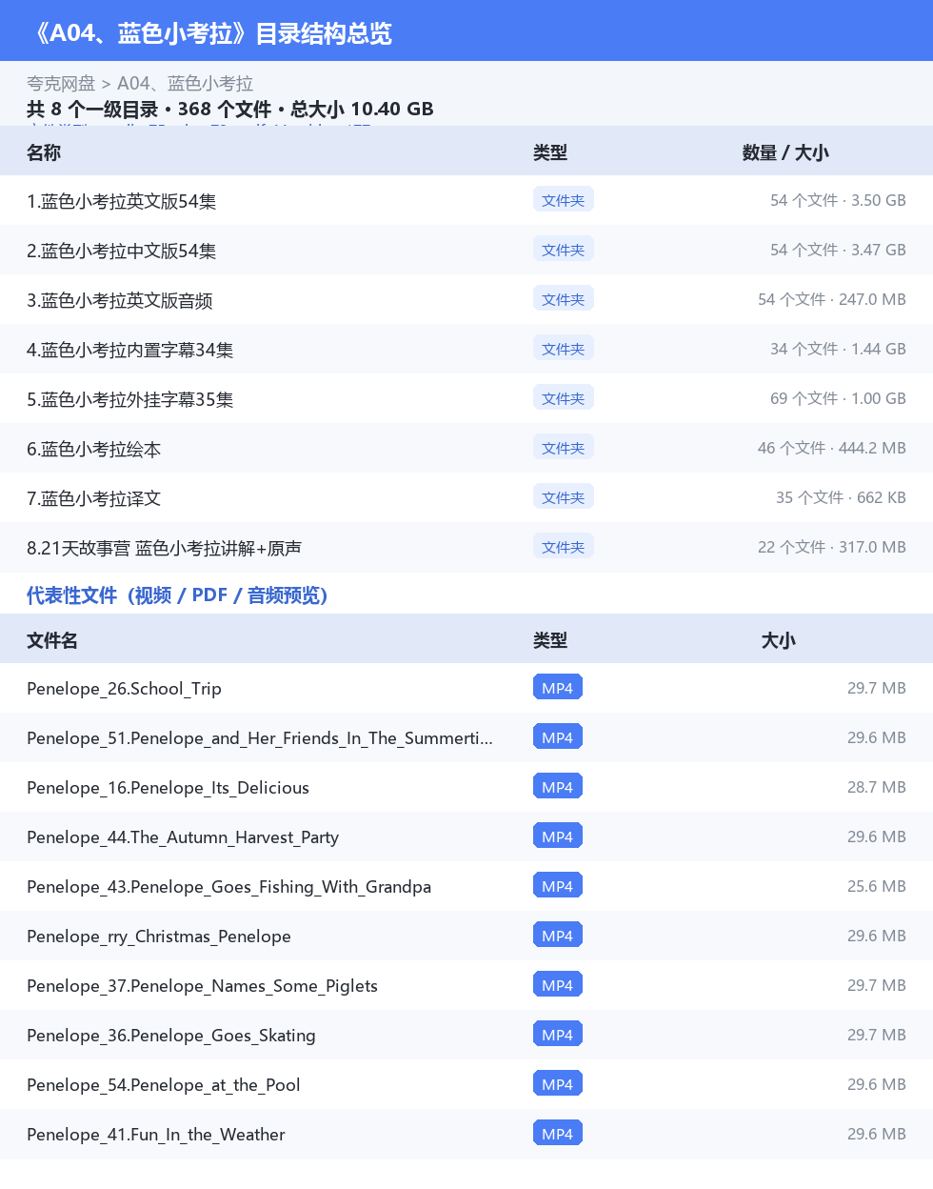The image size is (933, 1189).
Task: Click MP4 badge for Its_Delicious file
Action: click(x=557, y=787)
